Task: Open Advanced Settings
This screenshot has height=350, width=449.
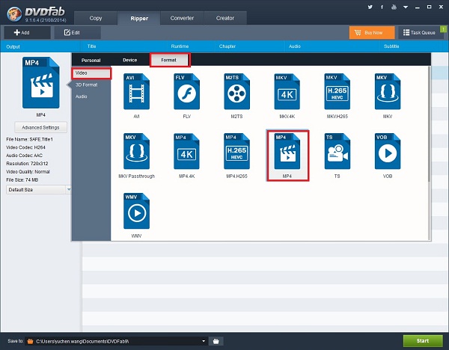Action: click(40, 127)
